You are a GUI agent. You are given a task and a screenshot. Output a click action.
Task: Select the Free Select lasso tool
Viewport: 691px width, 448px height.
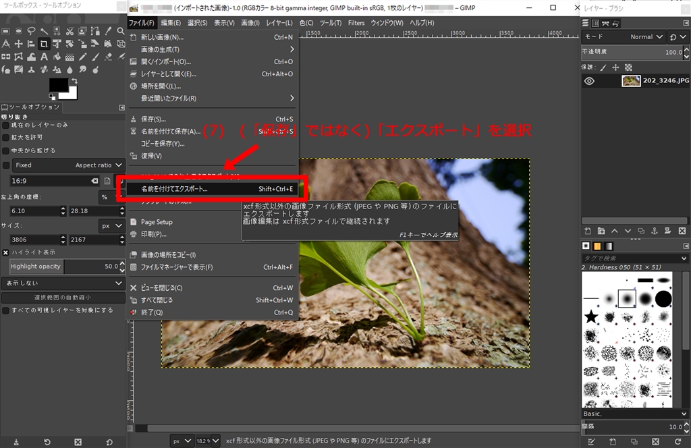click(31, 31)
